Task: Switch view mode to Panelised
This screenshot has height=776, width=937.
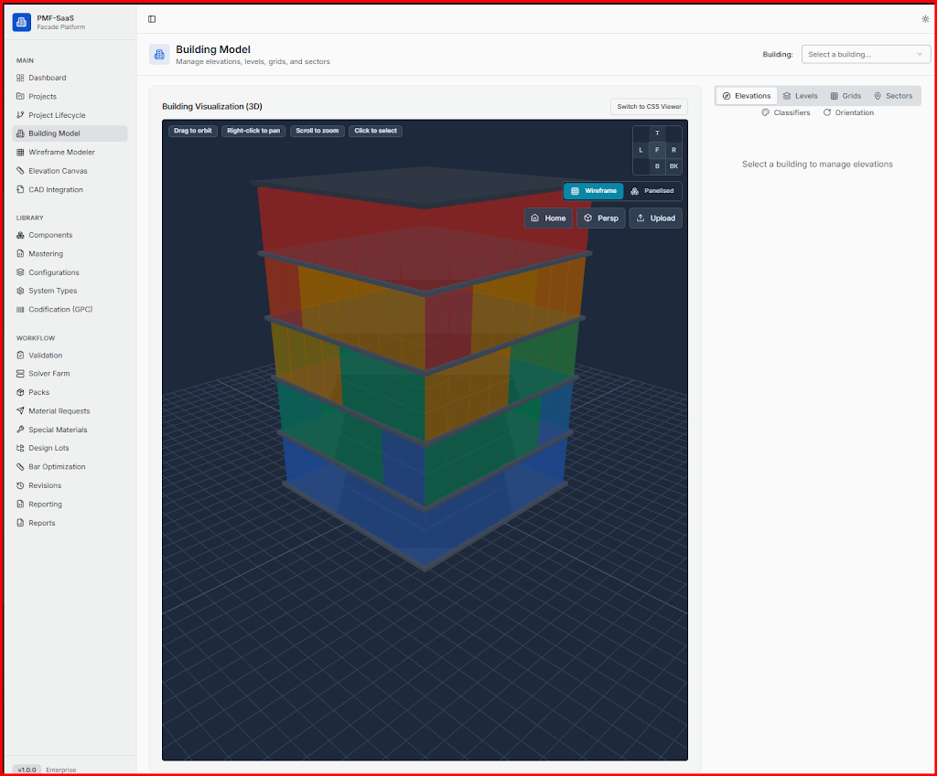Action: [x=652, y=191]
